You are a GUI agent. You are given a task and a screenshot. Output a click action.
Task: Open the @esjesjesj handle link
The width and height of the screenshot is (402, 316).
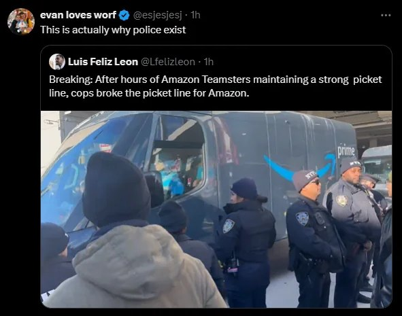click(157, 16)
